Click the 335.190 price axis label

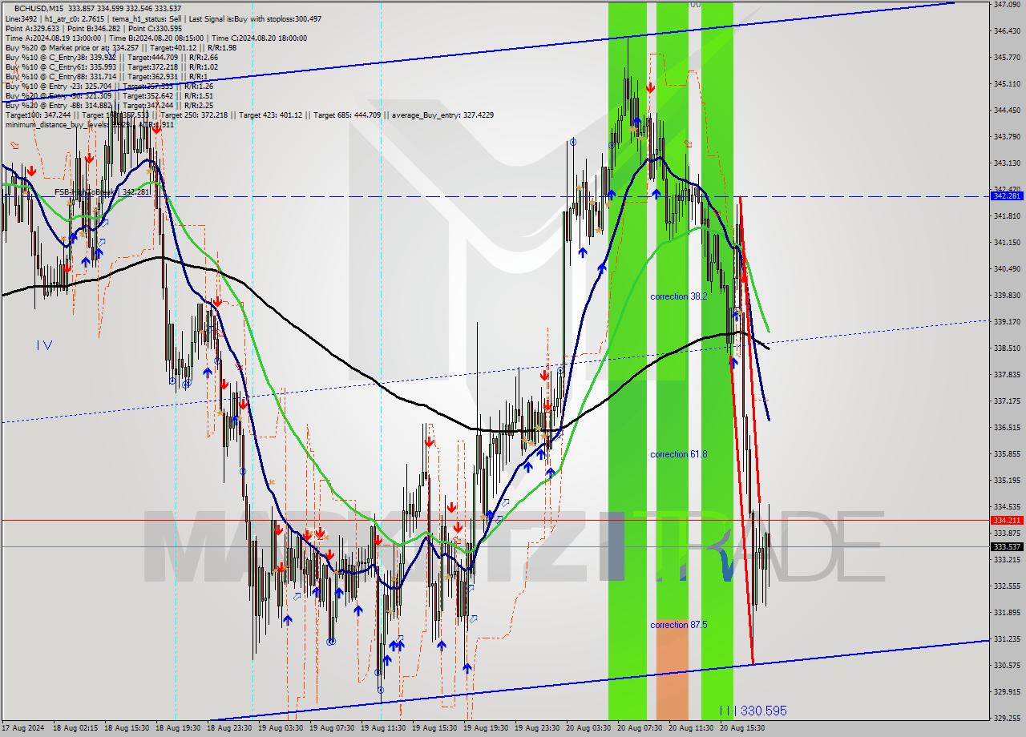pyautogui.click(x=1006, y=480)
